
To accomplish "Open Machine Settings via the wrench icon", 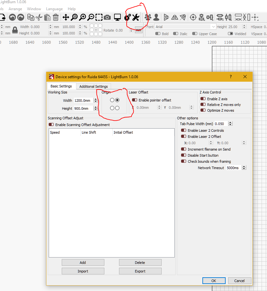I will [136, 18].
